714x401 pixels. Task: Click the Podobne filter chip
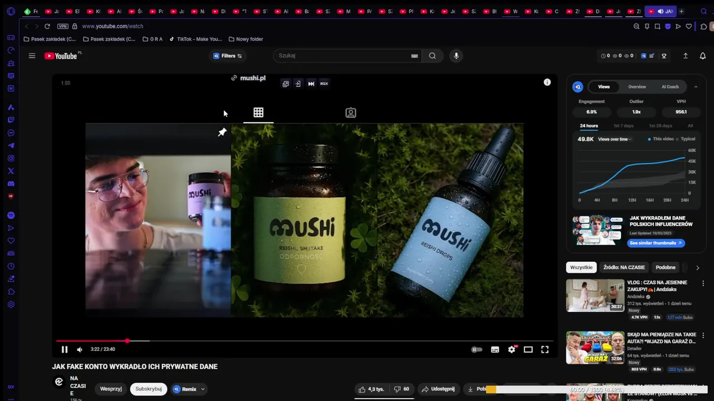click(665, 267)
